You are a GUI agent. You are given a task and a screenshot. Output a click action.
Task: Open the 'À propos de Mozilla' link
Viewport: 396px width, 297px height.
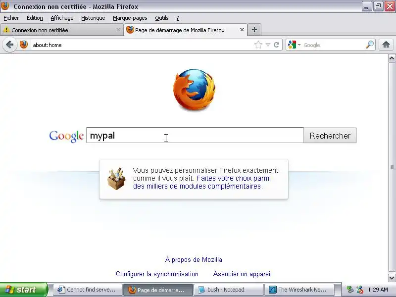pyautogui.click(x=194, y=259)
